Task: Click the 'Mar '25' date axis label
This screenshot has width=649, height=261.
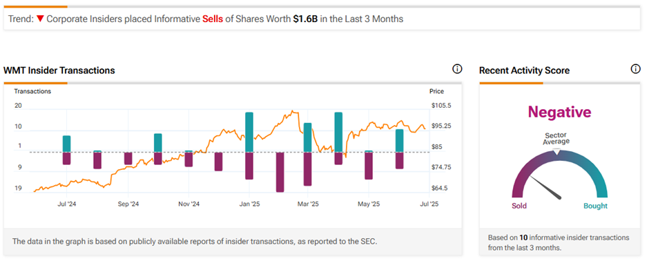Action: click(309, 204)
